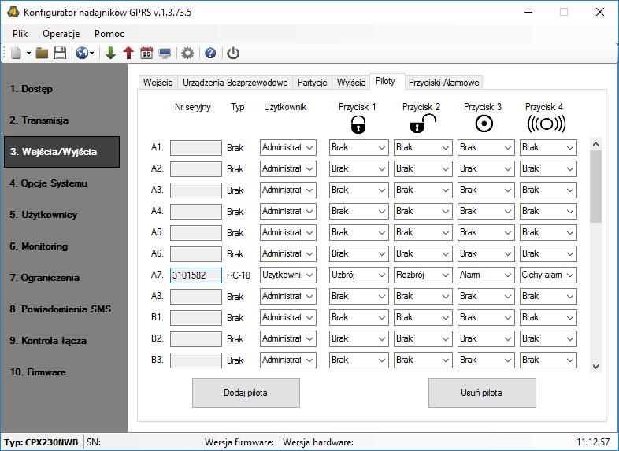Image resolution: width=619 pixels, height=451 pixels.
Task: Open B3 user dropdown Administrat
Action: pyautogui.click(x=287, y=360)
